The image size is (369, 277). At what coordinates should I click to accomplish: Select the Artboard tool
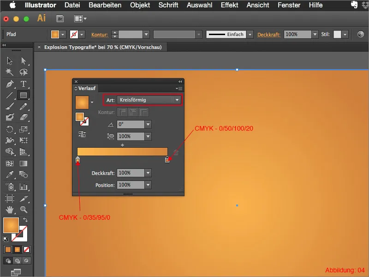point(10,199)
